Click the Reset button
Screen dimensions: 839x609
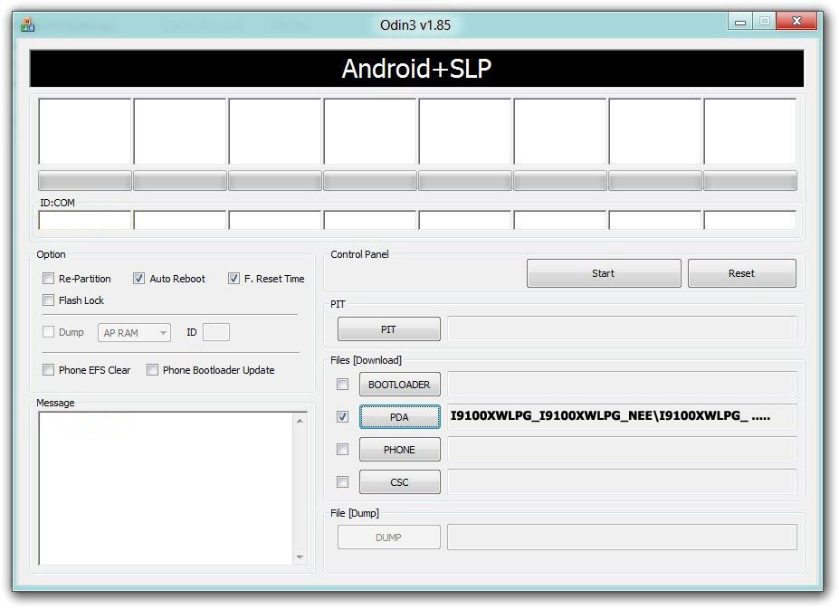tap(741, 273)
